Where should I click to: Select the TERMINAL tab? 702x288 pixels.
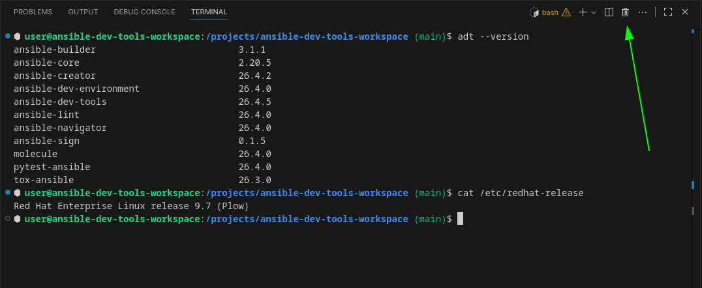209,12
